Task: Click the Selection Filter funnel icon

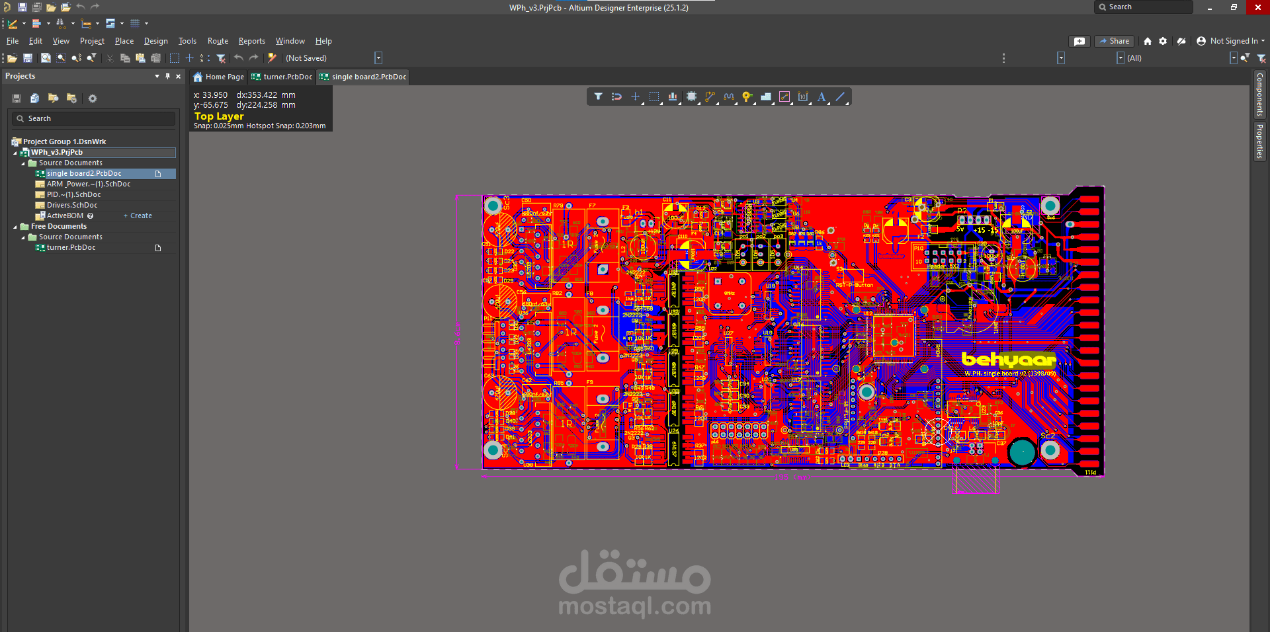Action: (598, 97)
